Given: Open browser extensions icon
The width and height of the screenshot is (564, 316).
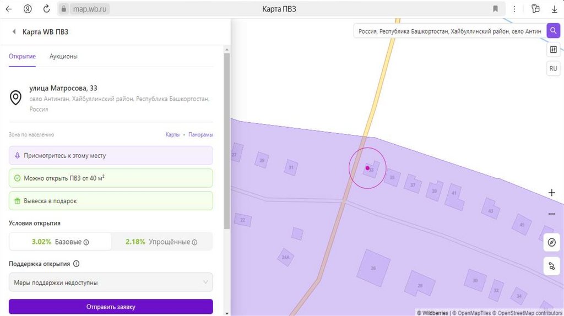Looking at the screenshot, I should point(535,9).
